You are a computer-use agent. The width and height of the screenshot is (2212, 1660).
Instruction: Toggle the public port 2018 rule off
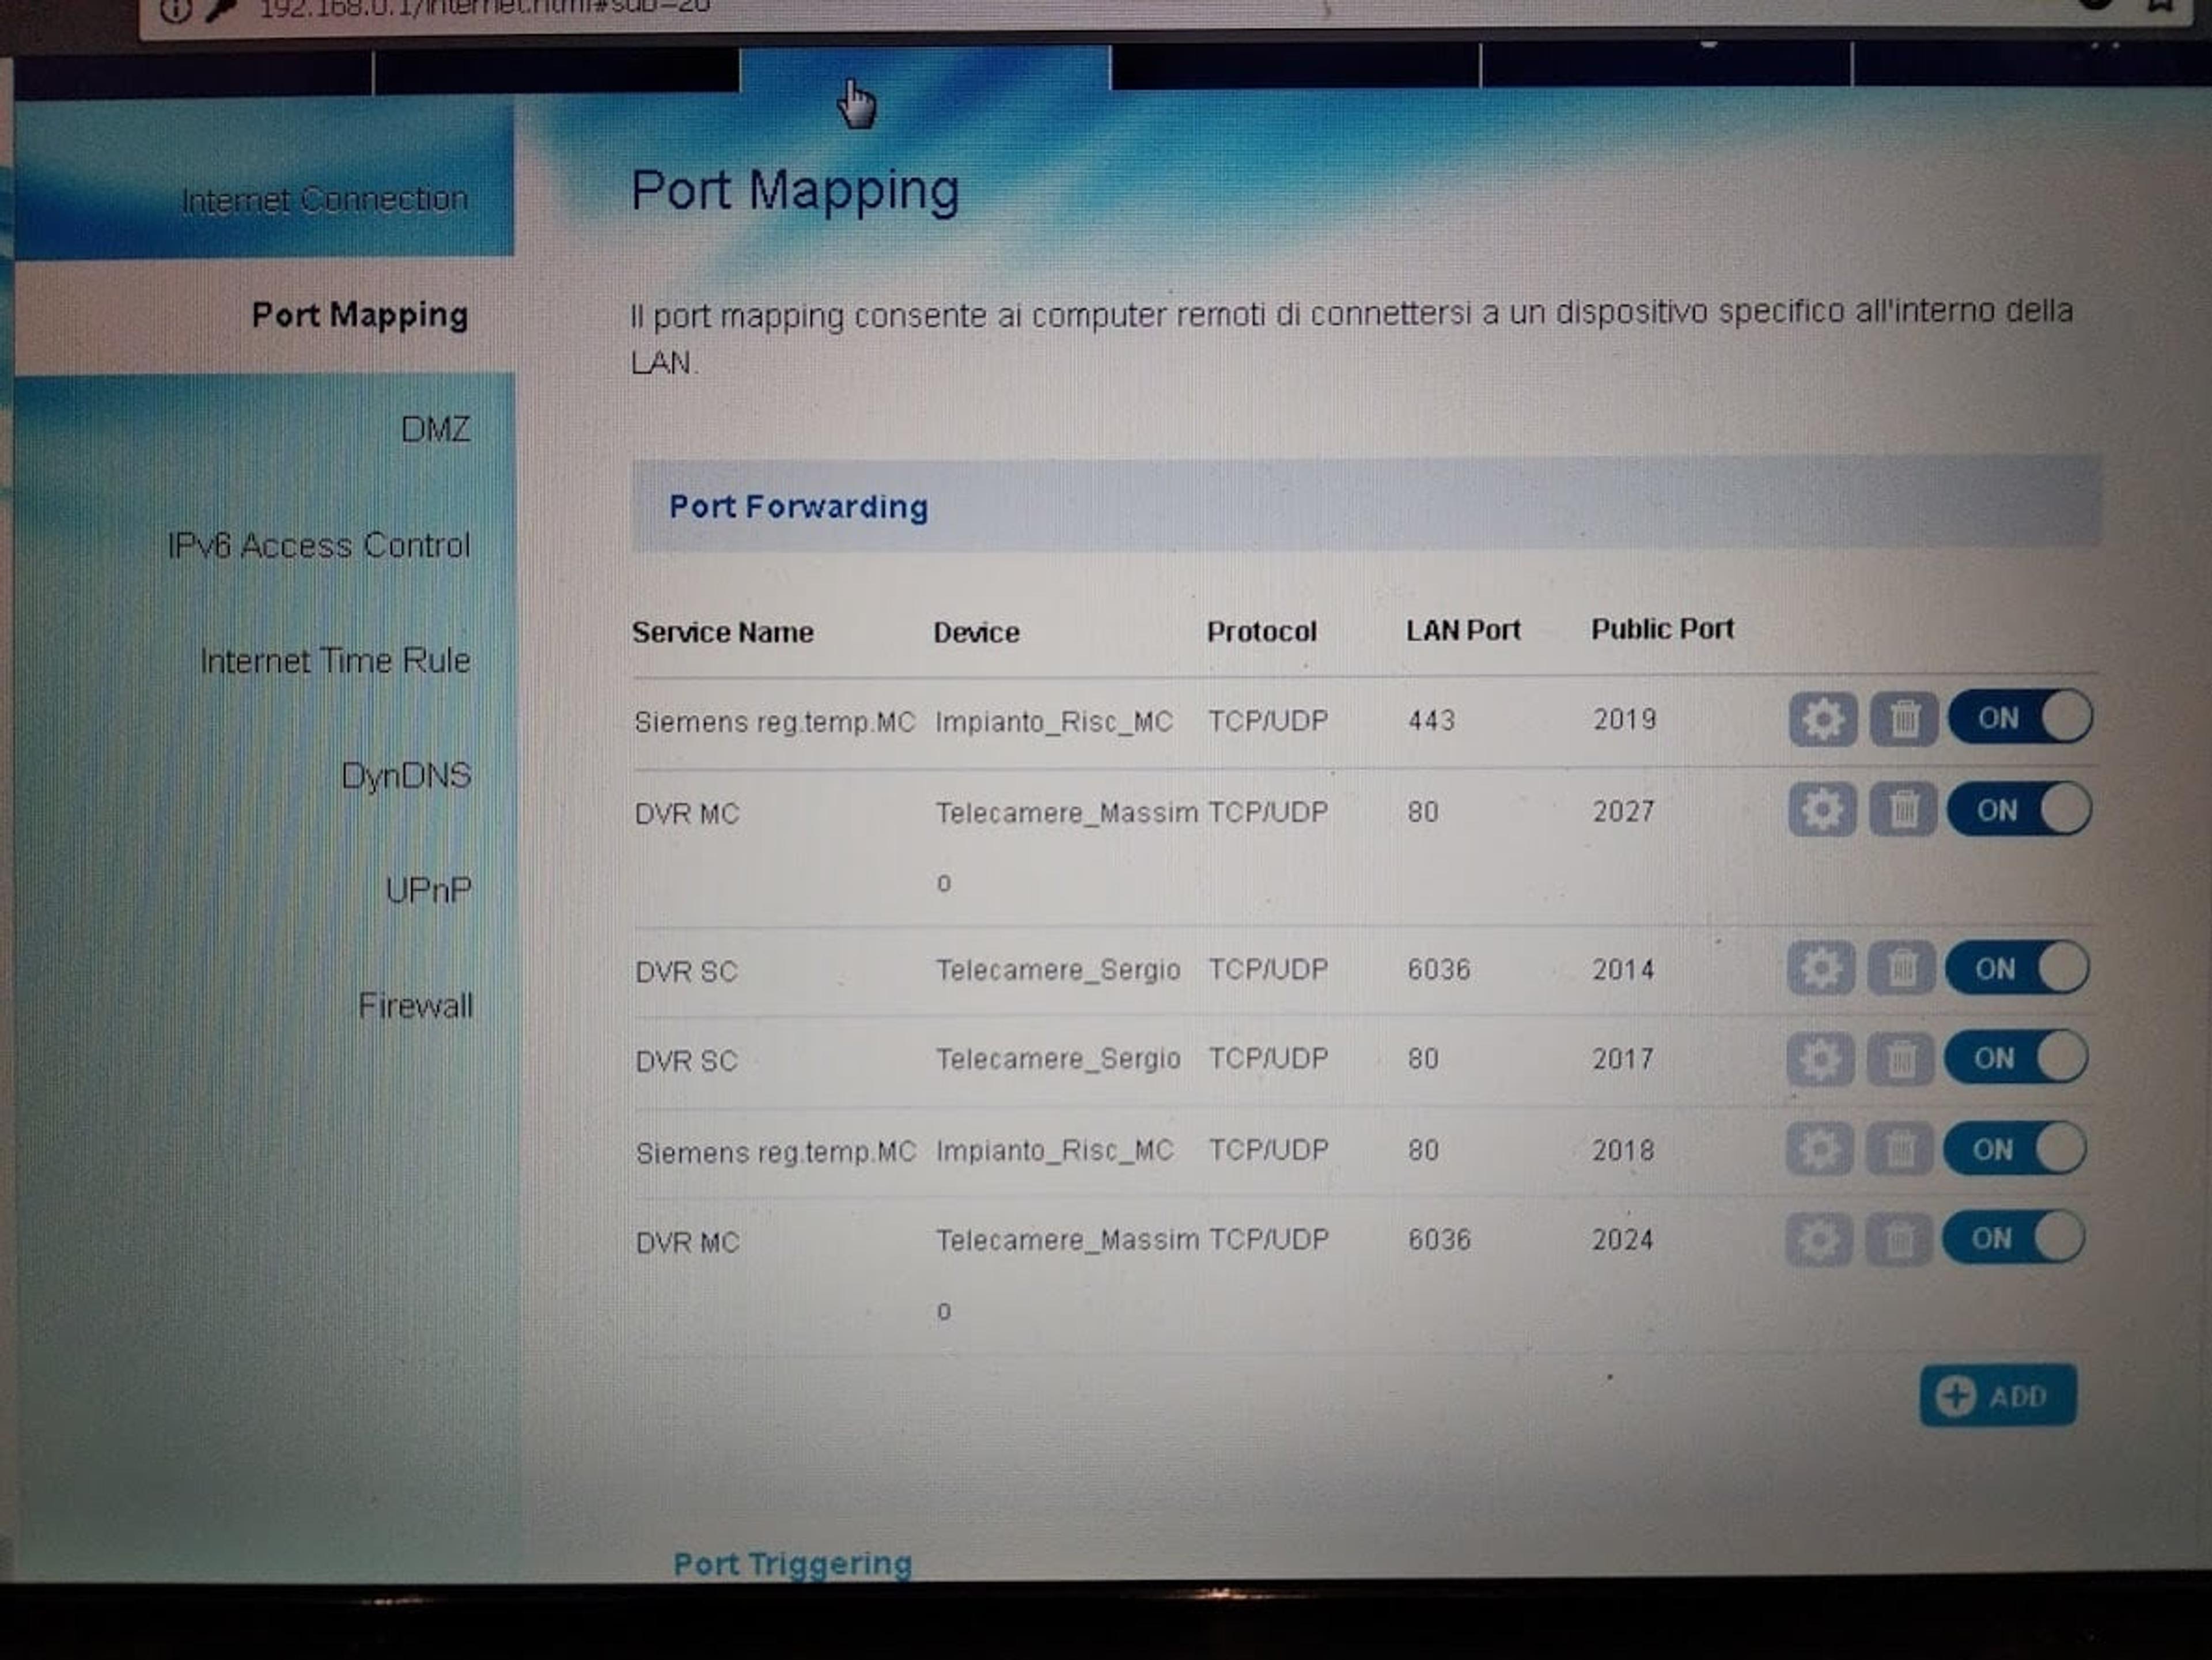tap(2014, 1149)
